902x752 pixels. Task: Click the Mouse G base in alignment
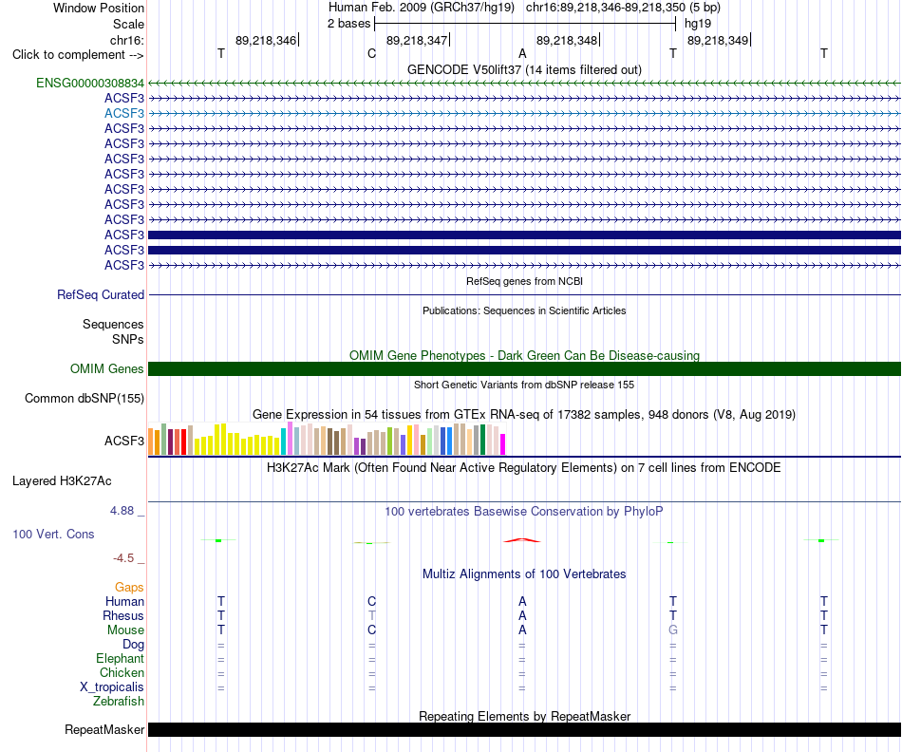[673, 630]
